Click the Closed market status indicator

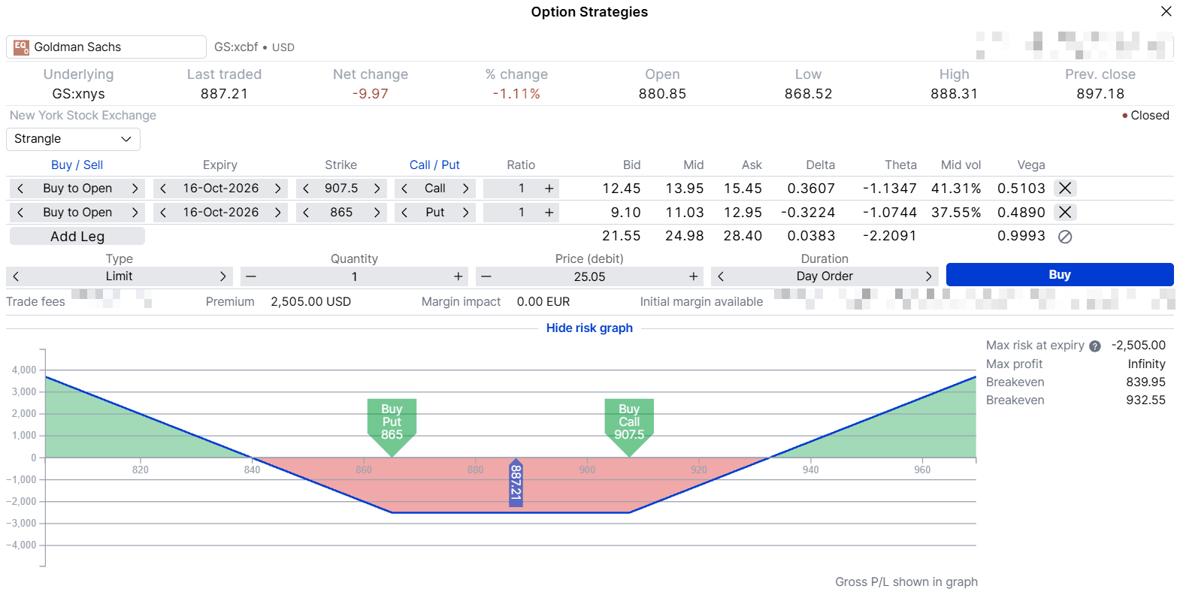coord(1145,116)
